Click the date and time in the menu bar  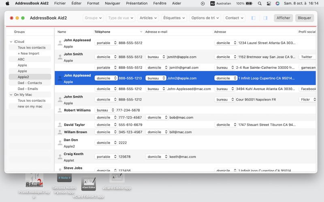[301, 3]
